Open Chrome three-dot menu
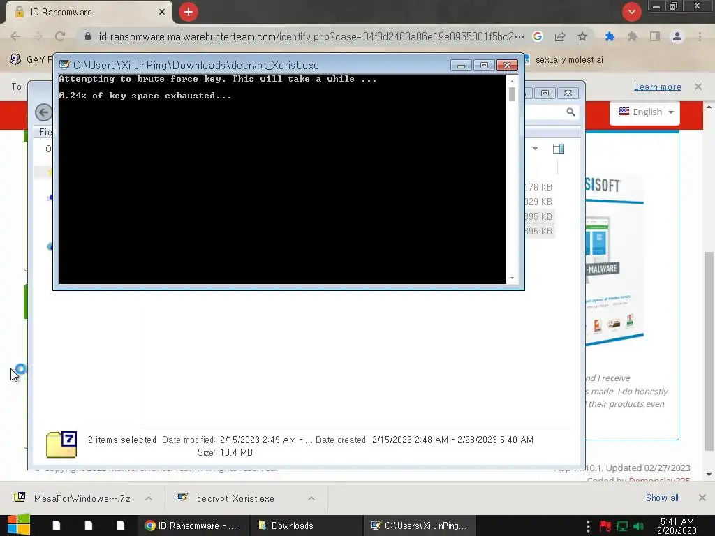Image resolution: width=715 pixels, height=536 pixels. pyautogui.click(x=700, y=36)
